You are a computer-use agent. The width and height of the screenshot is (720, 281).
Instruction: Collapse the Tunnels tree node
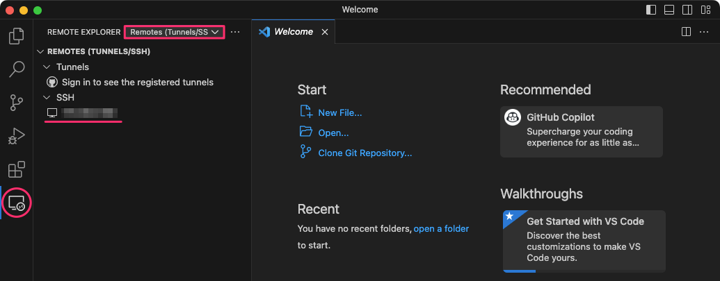(46, 67)
